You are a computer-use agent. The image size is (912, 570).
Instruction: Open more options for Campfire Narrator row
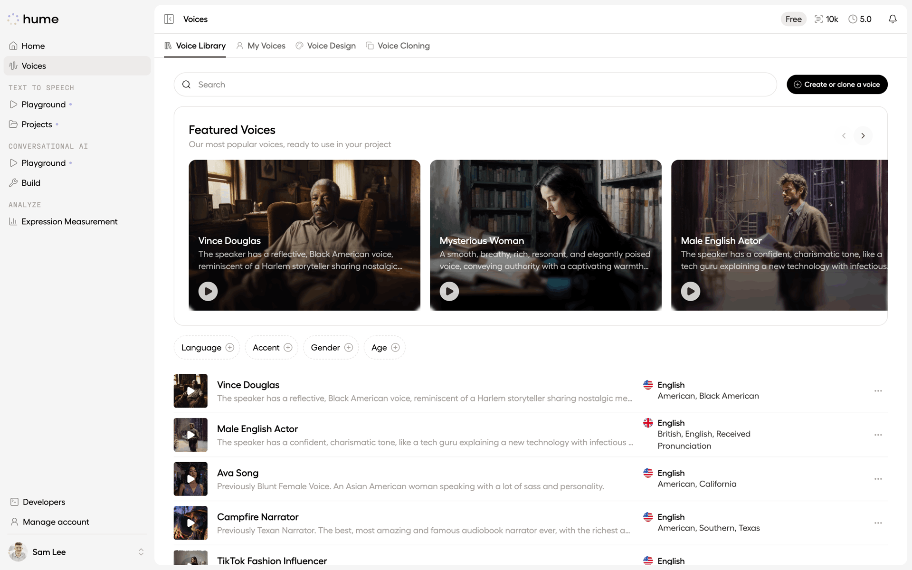coord(878,523)
